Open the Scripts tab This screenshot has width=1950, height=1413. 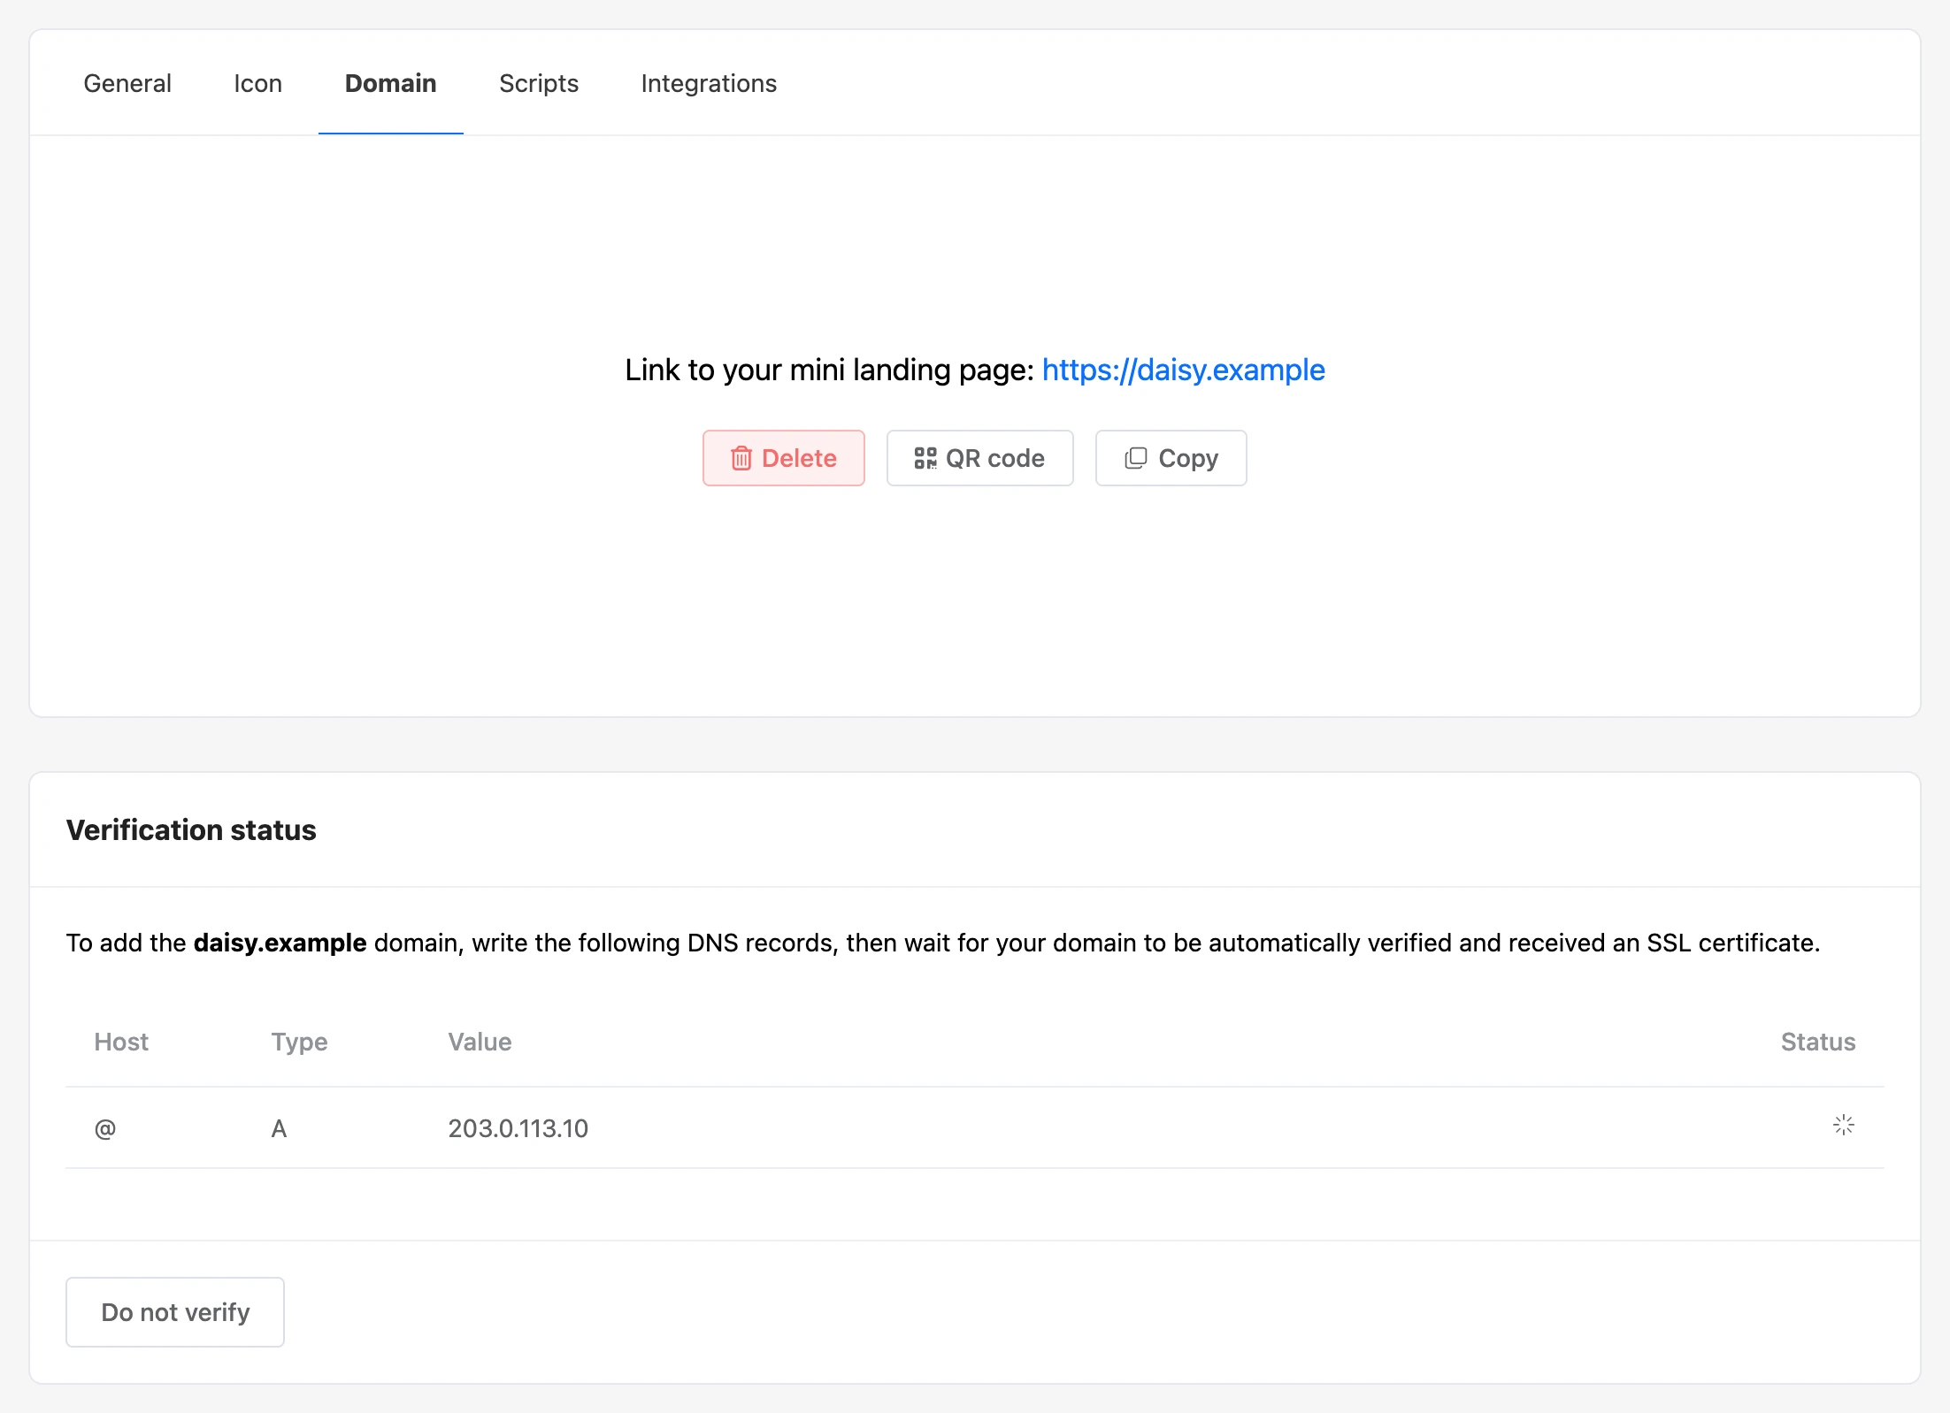click(538, 83)
